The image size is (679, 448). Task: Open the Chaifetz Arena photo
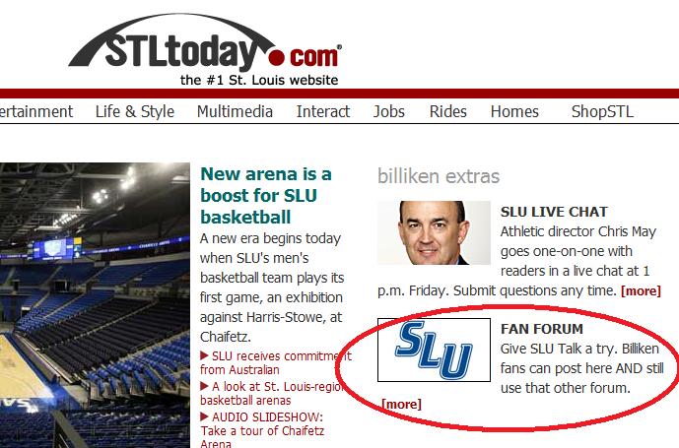coord(95,305)
